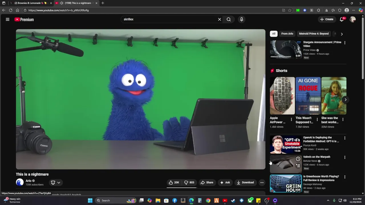Show hidden system tray icons chevron

tap(328, 200)
